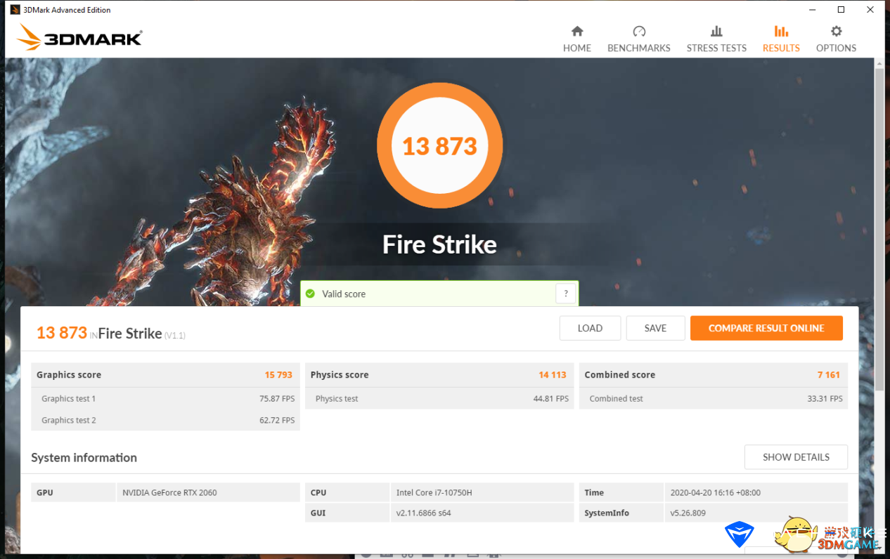Select the RESULTS tab
Image resolution: width=890 pixels, height=559 pixels.
pyautogui.click(x=781, y=39)
